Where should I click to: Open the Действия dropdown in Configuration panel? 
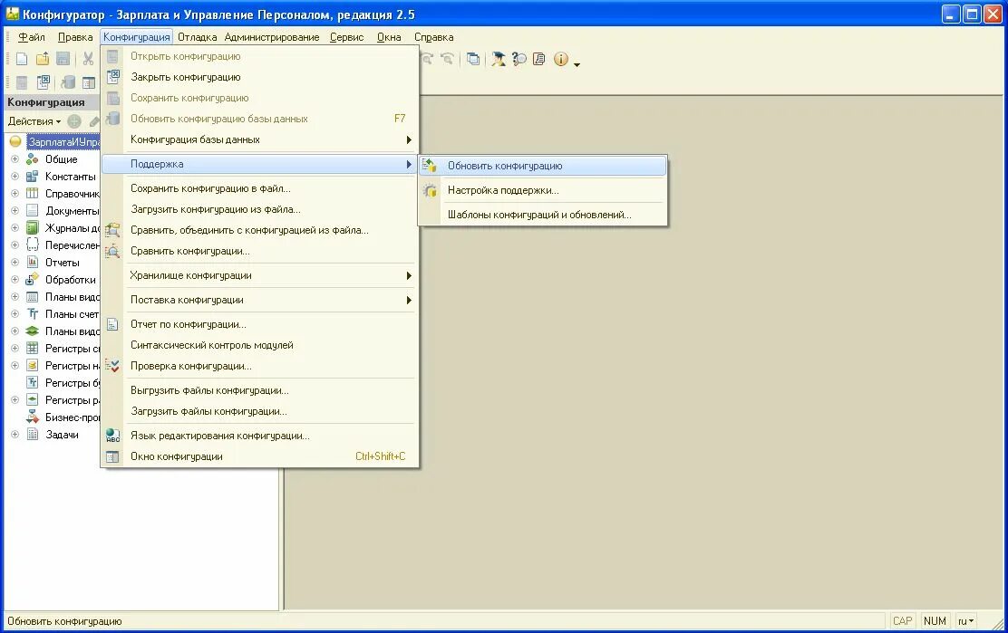(34, 121)
